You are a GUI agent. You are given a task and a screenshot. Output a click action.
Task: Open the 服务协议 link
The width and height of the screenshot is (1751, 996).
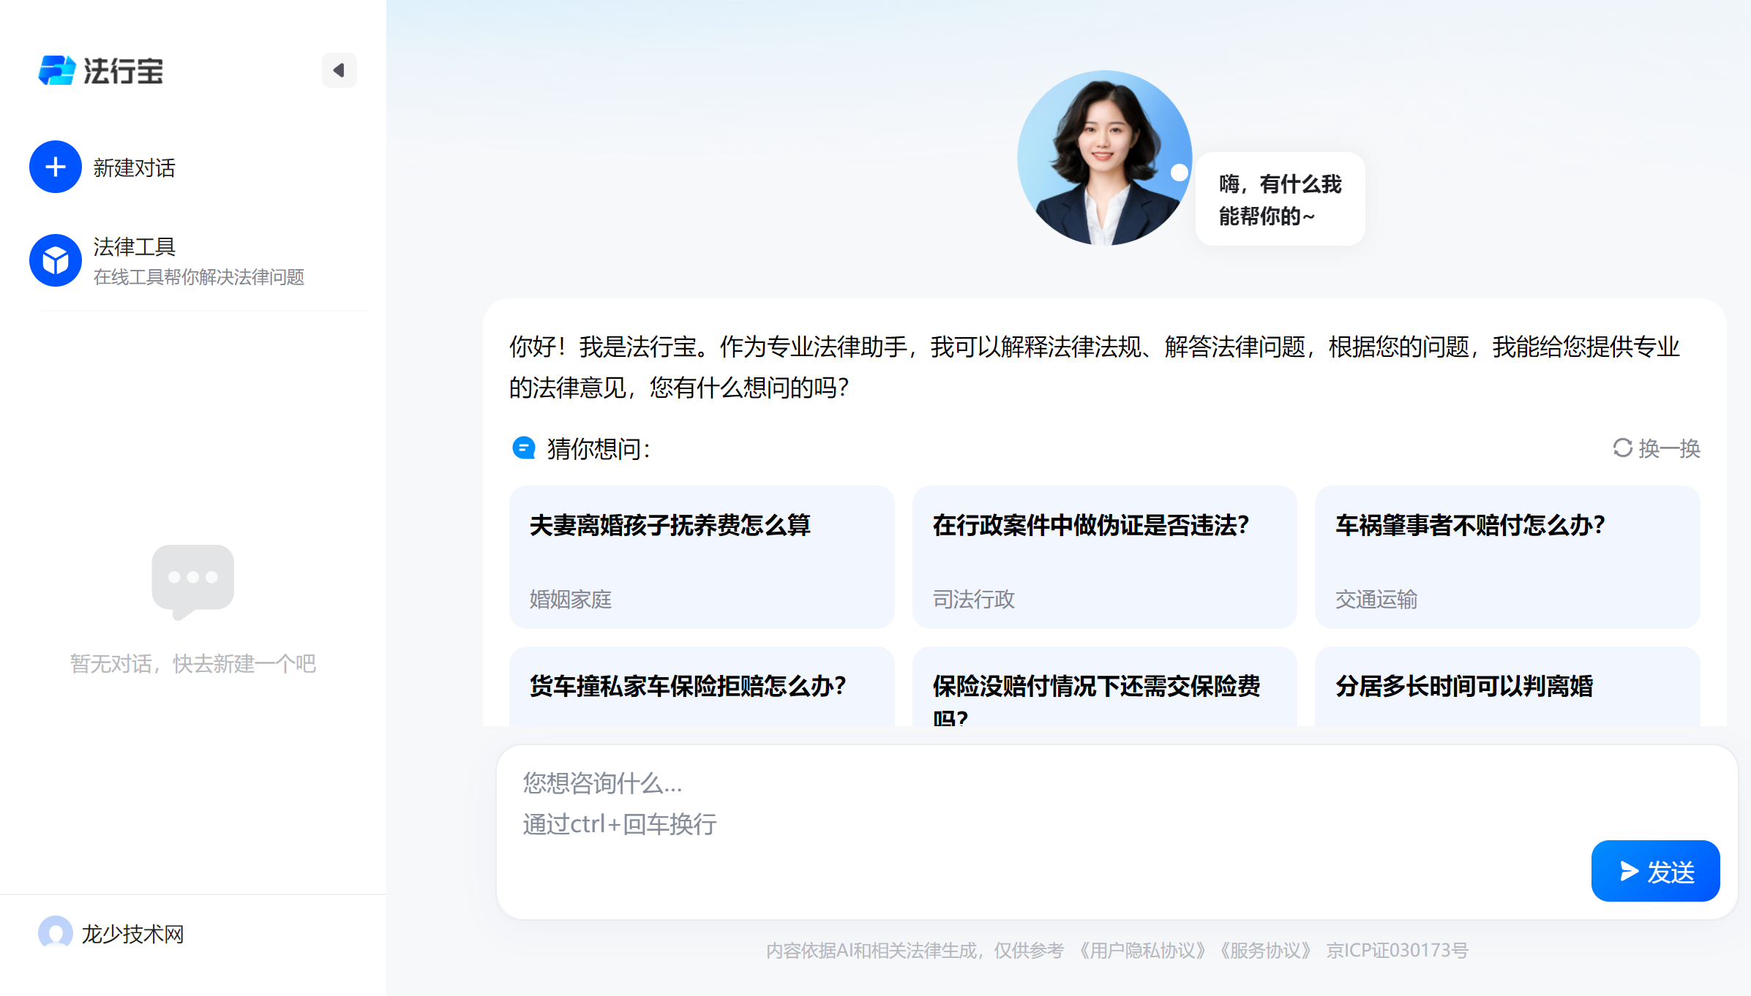[1265, 950]
